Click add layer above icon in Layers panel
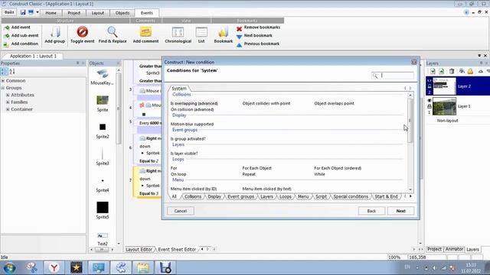This screenshot has width=490, height=275. (x=441, y=71)
